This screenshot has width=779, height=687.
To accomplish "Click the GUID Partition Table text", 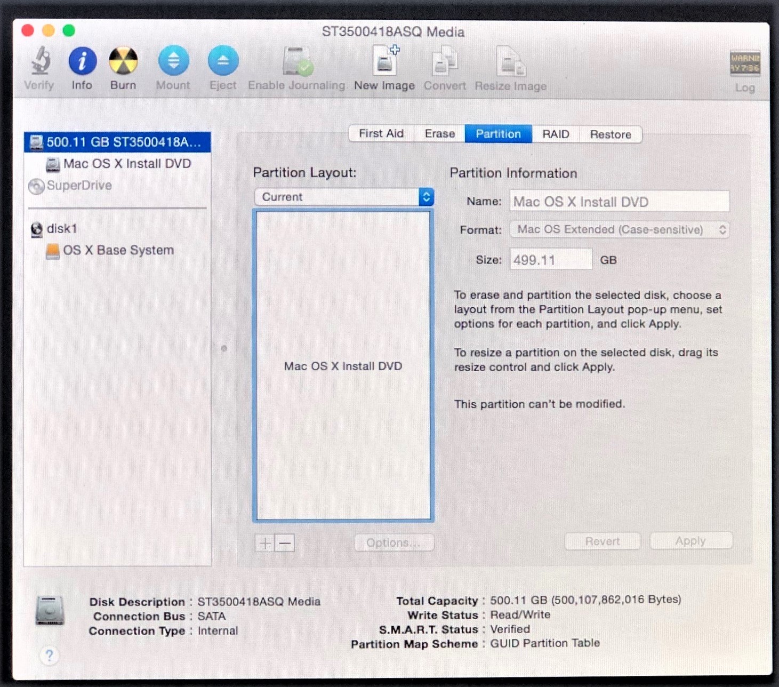I will [x=545, y=643].
